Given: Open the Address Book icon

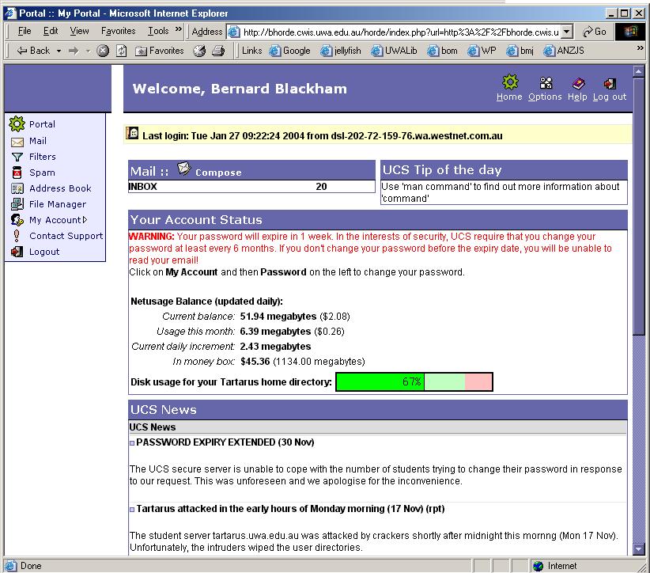Looking at the screenshot, I should point(17,189).
